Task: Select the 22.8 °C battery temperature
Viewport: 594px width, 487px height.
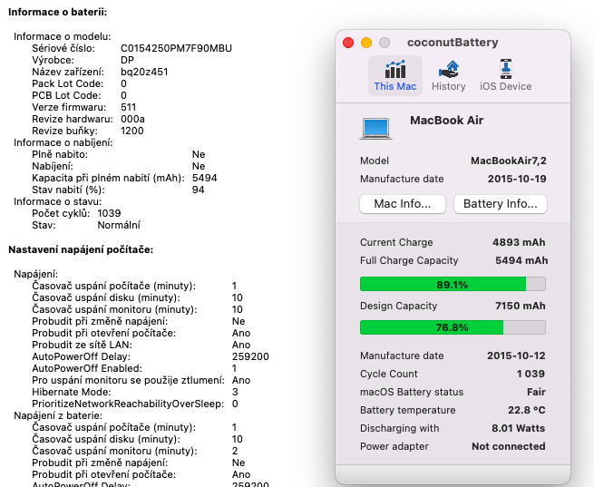Action: click(x=527, y=410)
